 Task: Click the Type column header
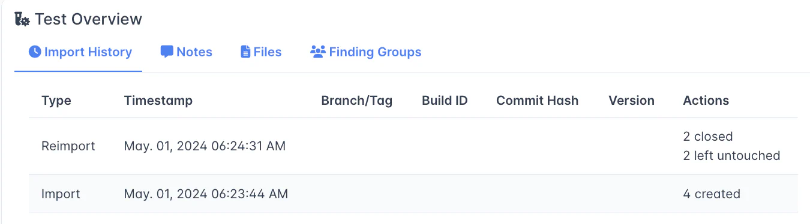point(56,101)
